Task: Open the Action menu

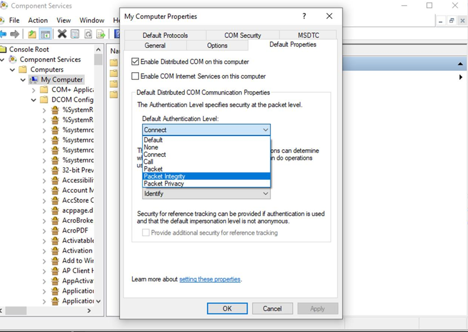Action: pos(38,20)
